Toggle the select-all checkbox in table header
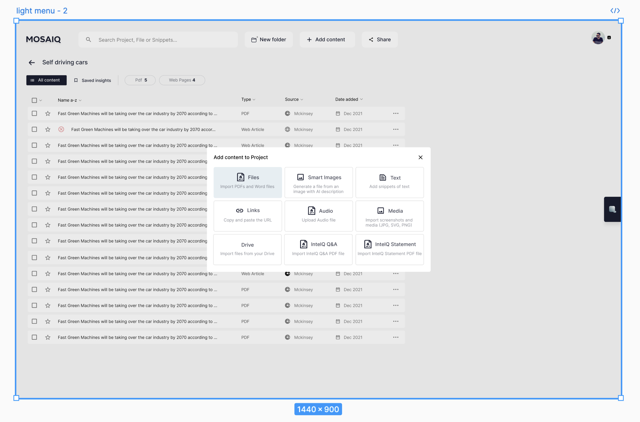Screen dimensions: 640x422 coord(34,100)
